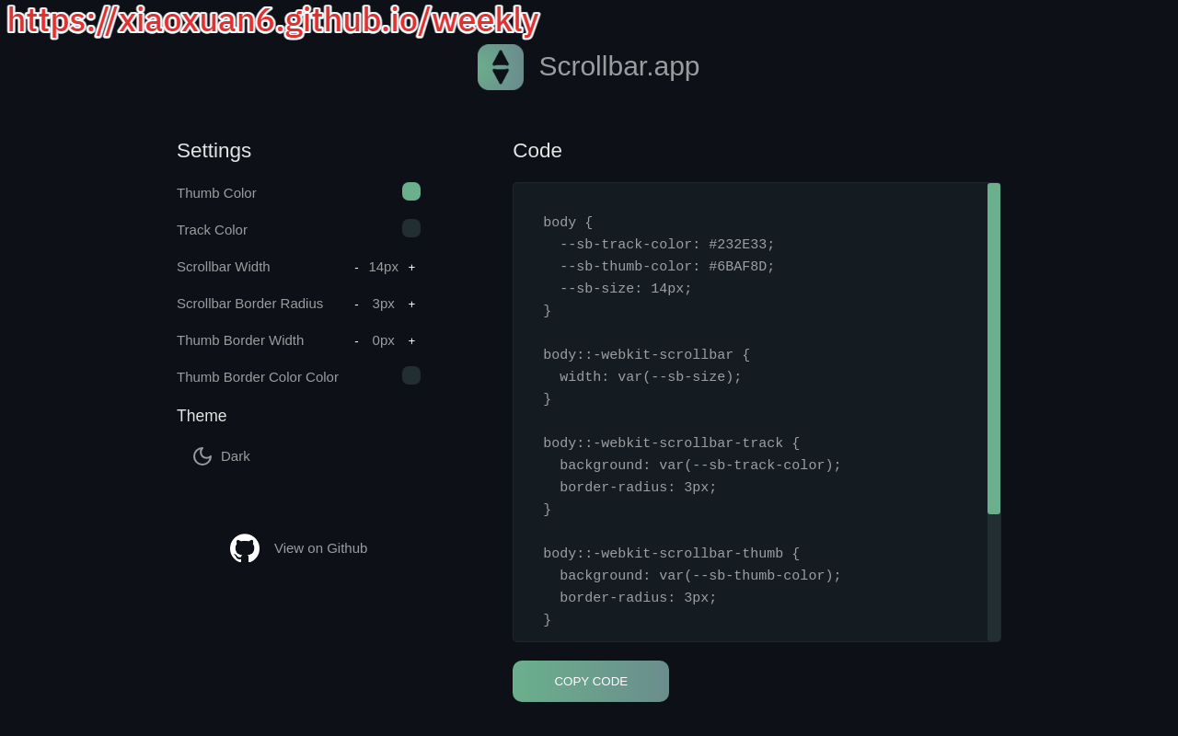Click the moon icon for dark theme
This screenshot has width=1178, height=736.
coord(202,456)
